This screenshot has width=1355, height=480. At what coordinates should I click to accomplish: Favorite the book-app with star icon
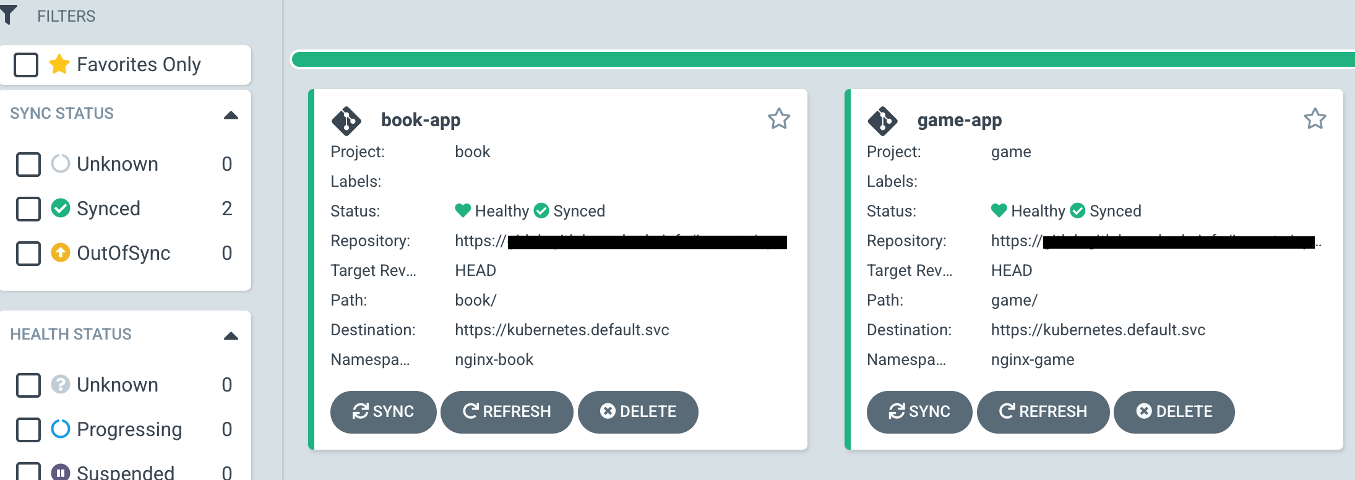coord(779,119)
